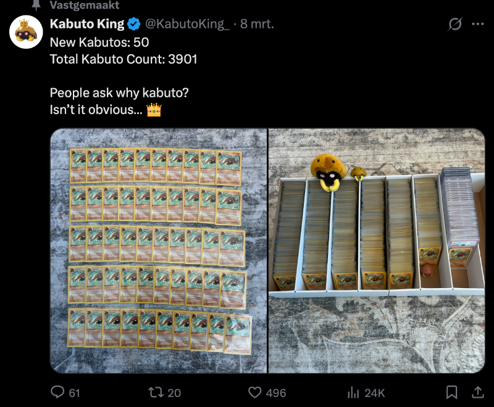Open the right photo of card storage boxes

[377, 250]
